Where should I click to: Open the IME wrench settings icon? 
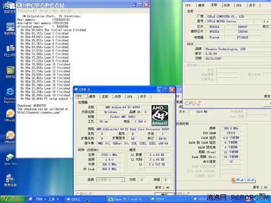point(253,180)
